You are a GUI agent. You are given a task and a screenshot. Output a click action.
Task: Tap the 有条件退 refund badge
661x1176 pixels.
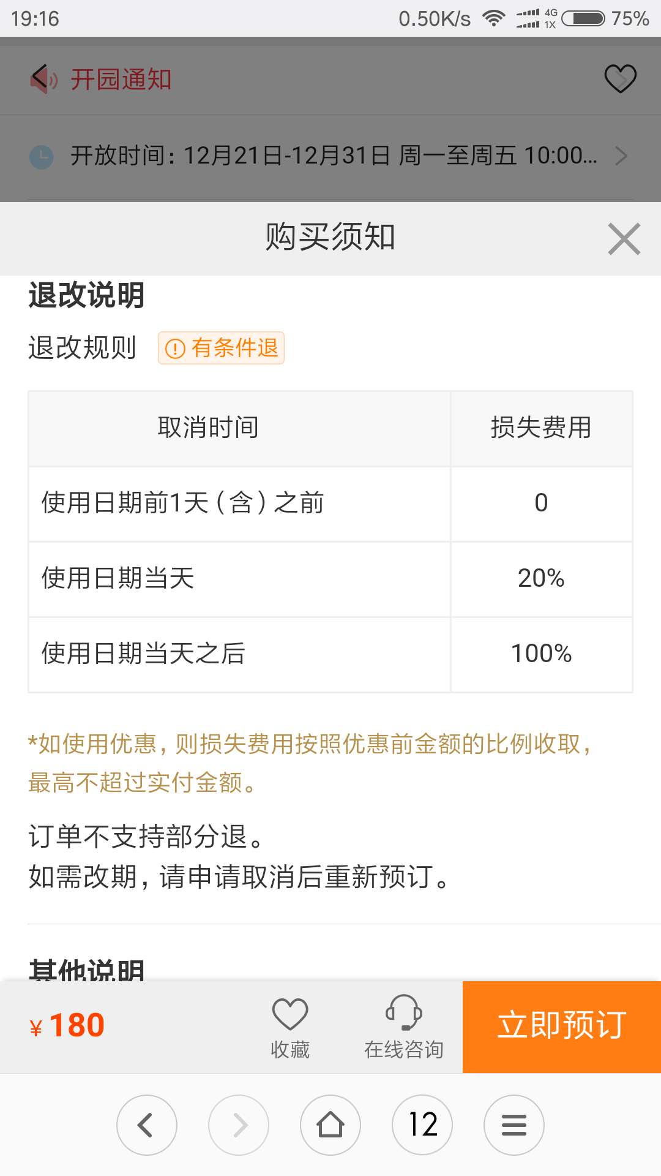221,348
